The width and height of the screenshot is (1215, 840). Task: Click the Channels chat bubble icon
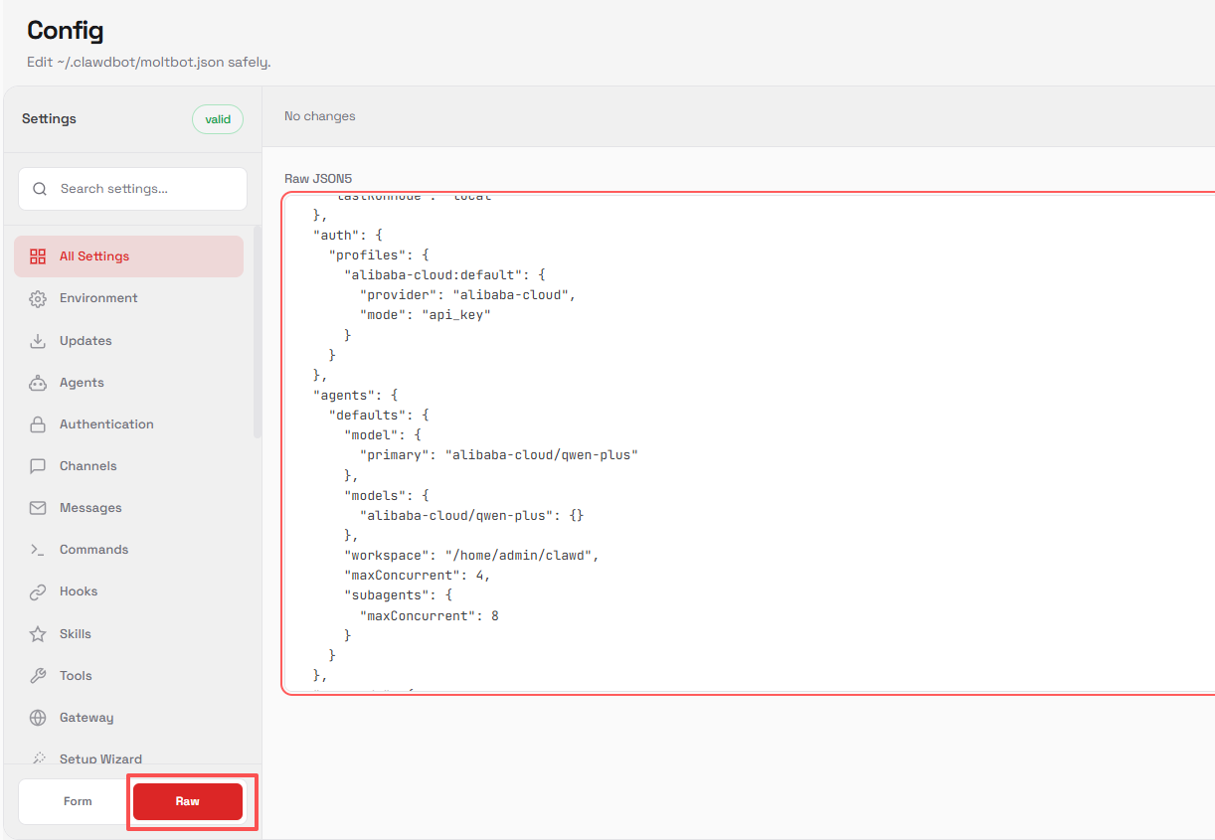[x=38, y=466]
